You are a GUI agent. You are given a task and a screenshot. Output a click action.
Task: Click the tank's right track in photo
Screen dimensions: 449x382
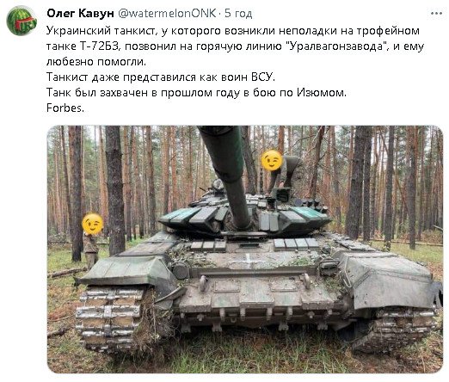click(x=394, y=329)
